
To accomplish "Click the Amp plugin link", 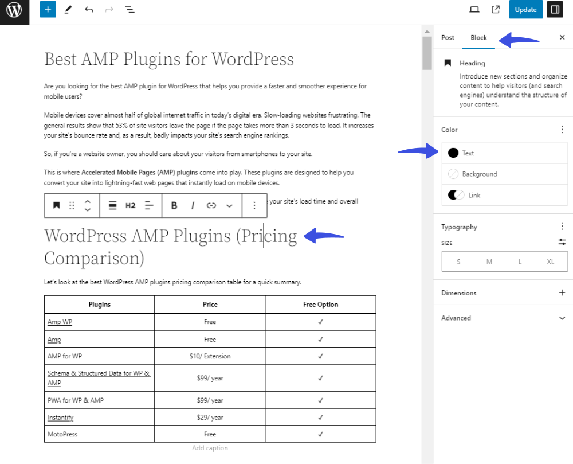I will coord(54,340).
